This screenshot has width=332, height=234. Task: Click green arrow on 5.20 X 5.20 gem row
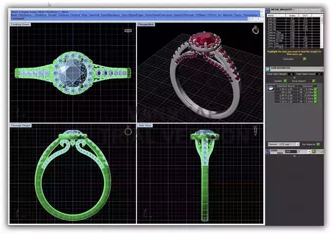[x=315, y=99]
